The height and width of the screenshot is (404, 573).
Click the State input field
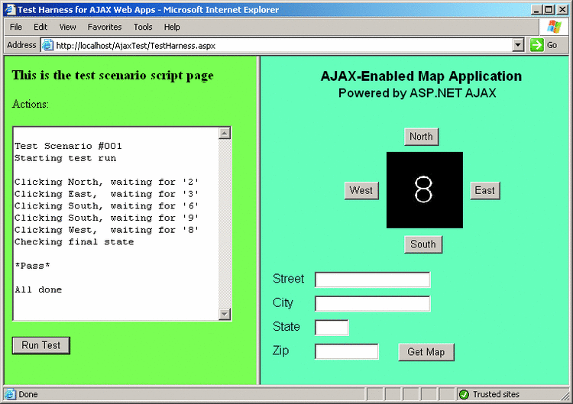click(332, 328)
